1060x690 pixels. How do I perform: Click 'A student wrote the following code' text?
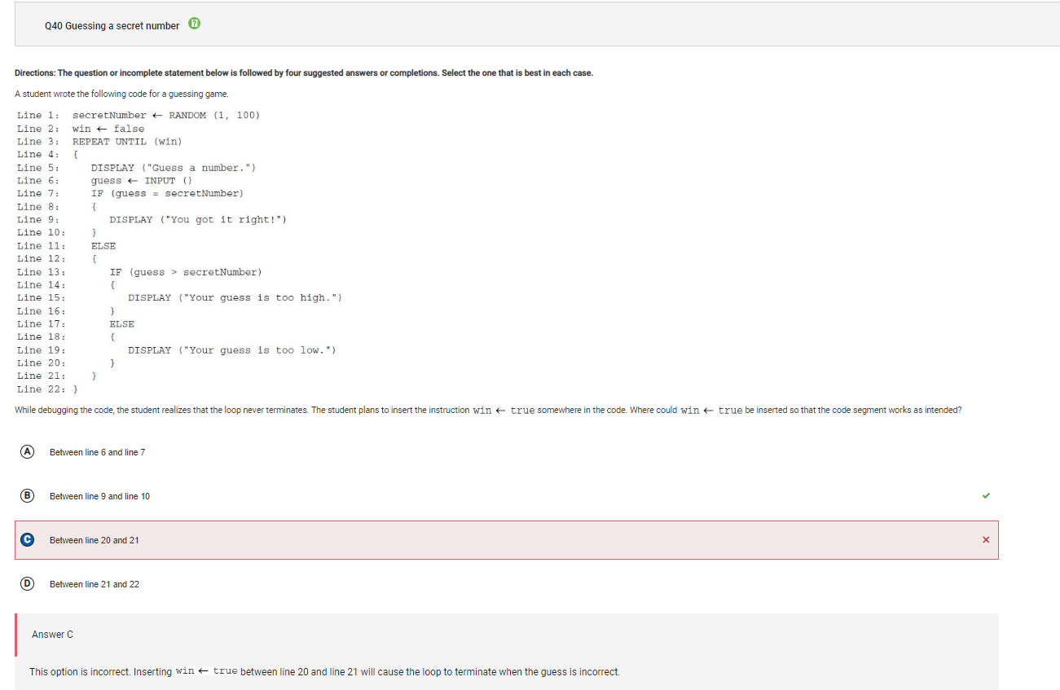[122, 94]
